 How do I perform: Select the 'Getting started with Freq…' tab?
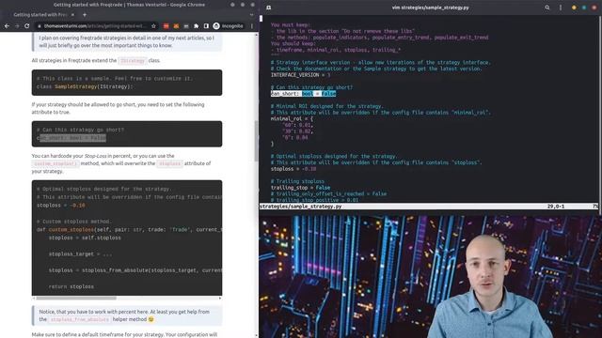(40, 15)
